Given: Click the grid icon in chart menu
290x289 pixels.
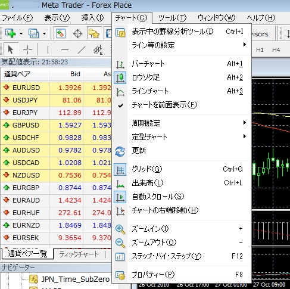Looking at the screenshot, I should (120, 170).
